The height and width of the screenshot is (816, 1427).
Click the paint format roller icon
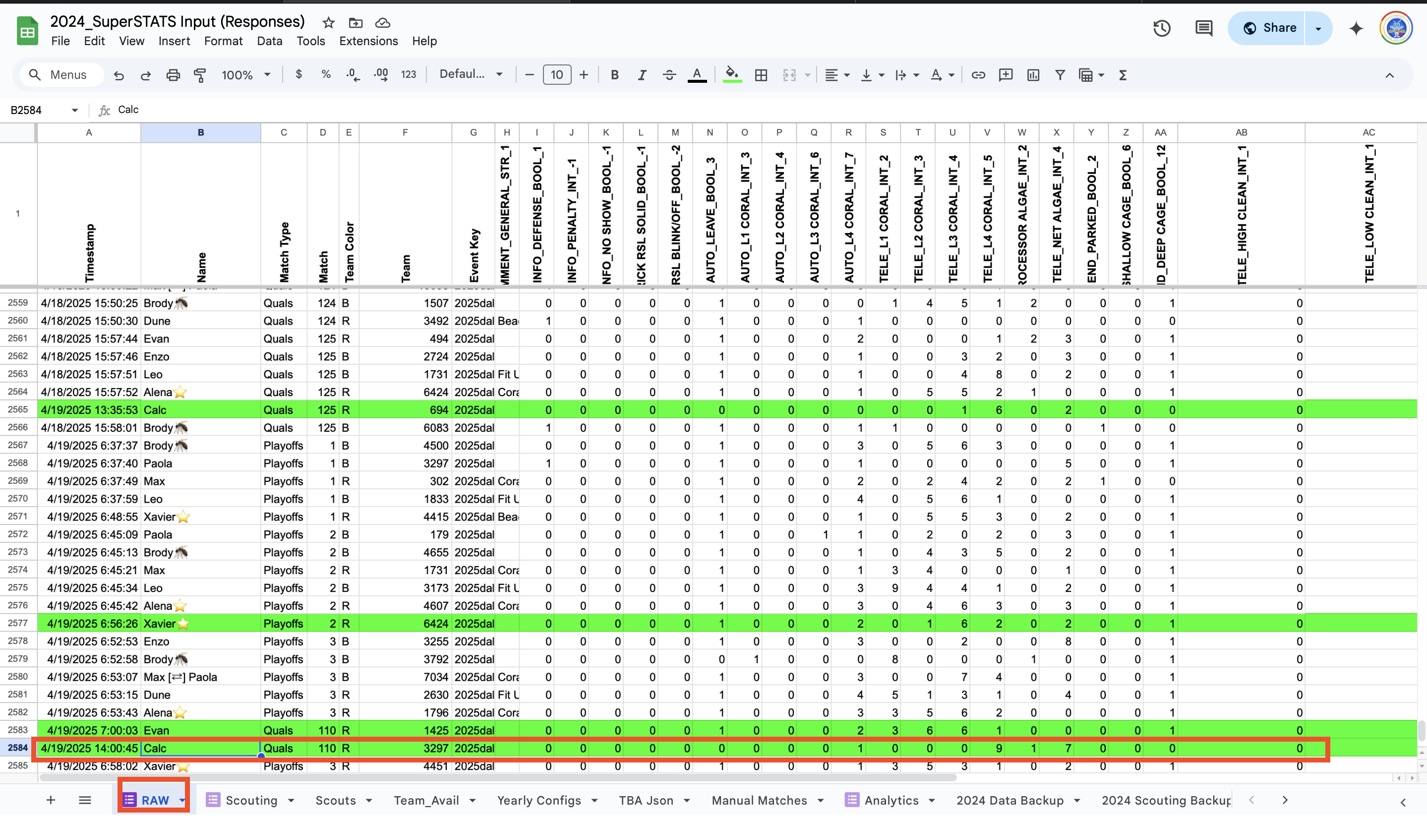pos(199,75)
